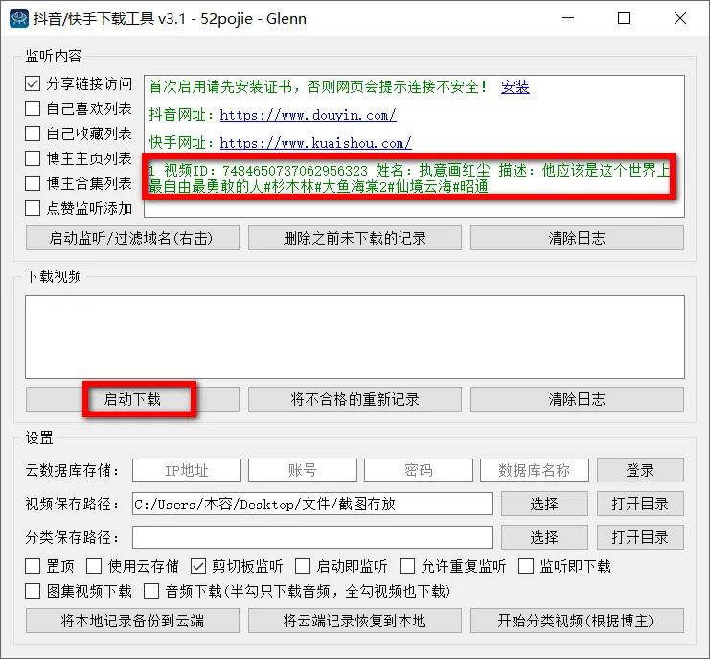Click 打开目录 for 视频保存路径
The width and height of the screenshot is (710, 659).
point(640,504)
